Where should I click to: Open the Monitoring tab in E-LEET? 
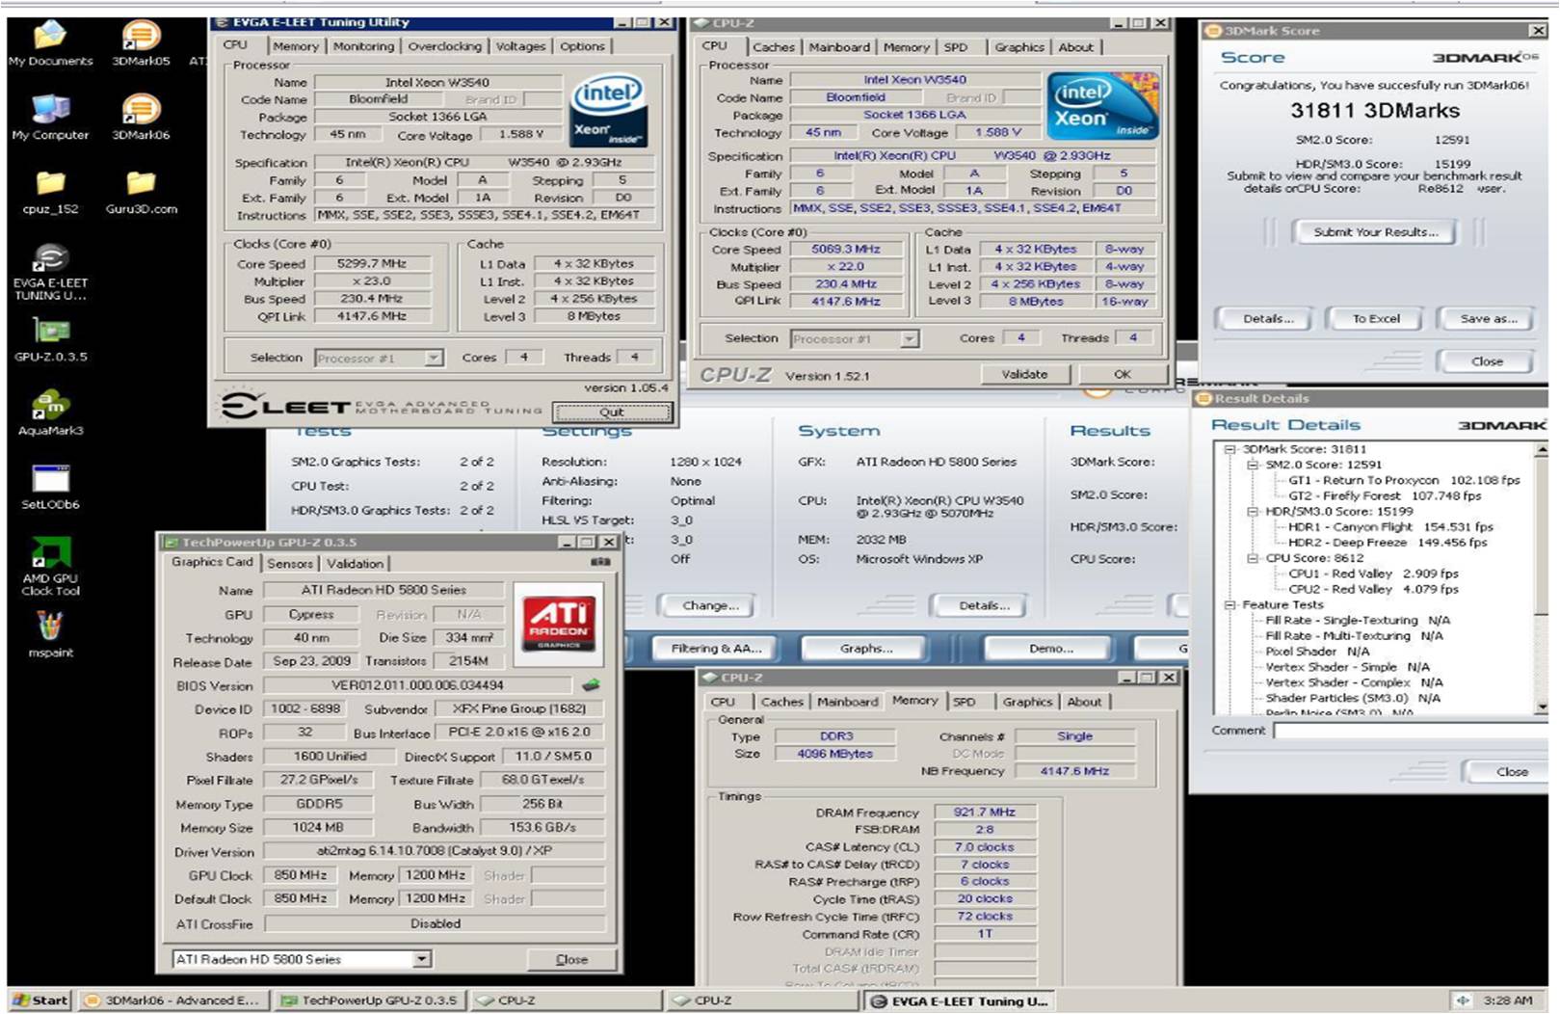click(363, 46)
